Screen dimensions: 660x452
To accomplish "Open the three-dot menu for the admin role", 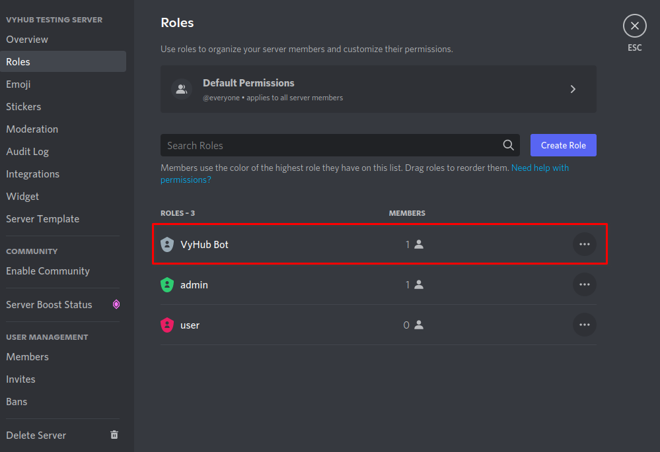I will pyautogui.click(x=584, y=284).
